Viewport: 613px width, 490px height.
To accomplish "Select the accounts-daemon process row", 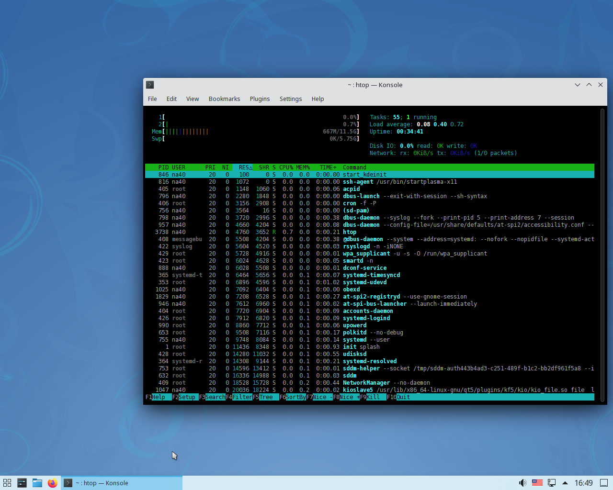I will coord(370,311).
